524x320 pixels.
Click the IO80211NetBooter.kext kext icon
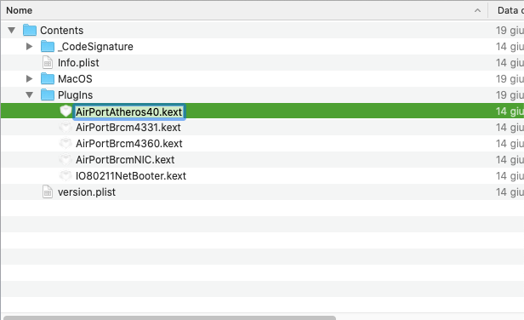[x=65, y=176]
